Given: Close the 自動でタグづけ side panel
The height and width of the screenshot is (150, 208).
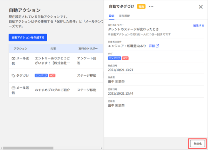Looking at the screenshot, I should (x=201, y=7).
